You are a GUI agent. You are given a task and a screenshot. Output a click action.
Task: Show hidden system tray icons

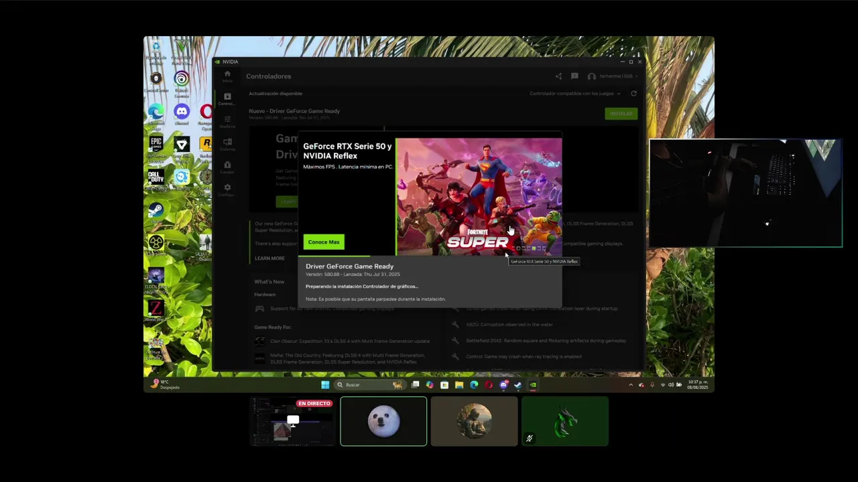(631, 385)
